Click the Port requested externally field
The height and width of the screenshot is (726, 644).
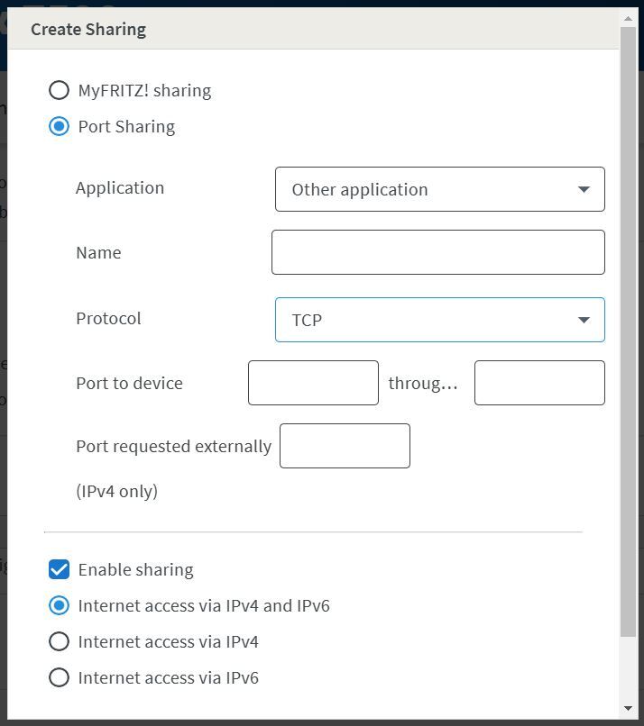(345, 446)
